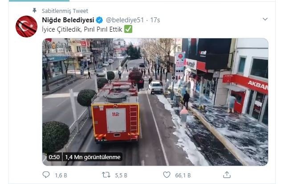Click the 0:50 video duration badge

coord(54,157)
